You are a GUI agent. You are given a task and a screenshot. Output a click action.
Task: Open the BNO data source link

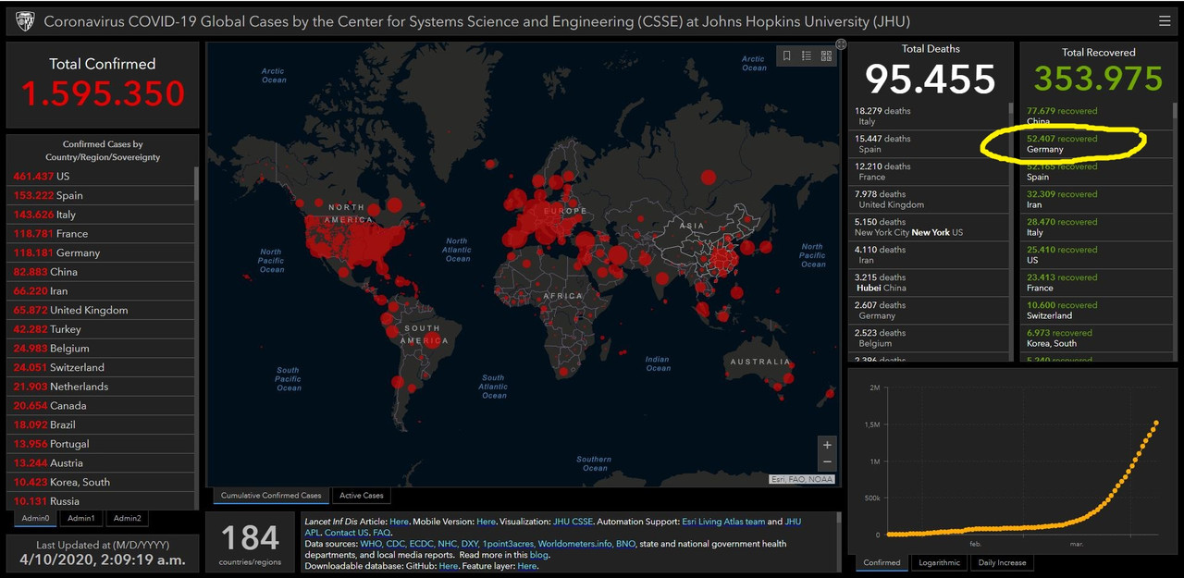point(625,544)
